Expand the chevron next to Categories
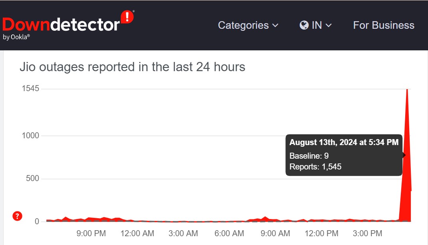The image size is (428, 245). pos(275,26)
